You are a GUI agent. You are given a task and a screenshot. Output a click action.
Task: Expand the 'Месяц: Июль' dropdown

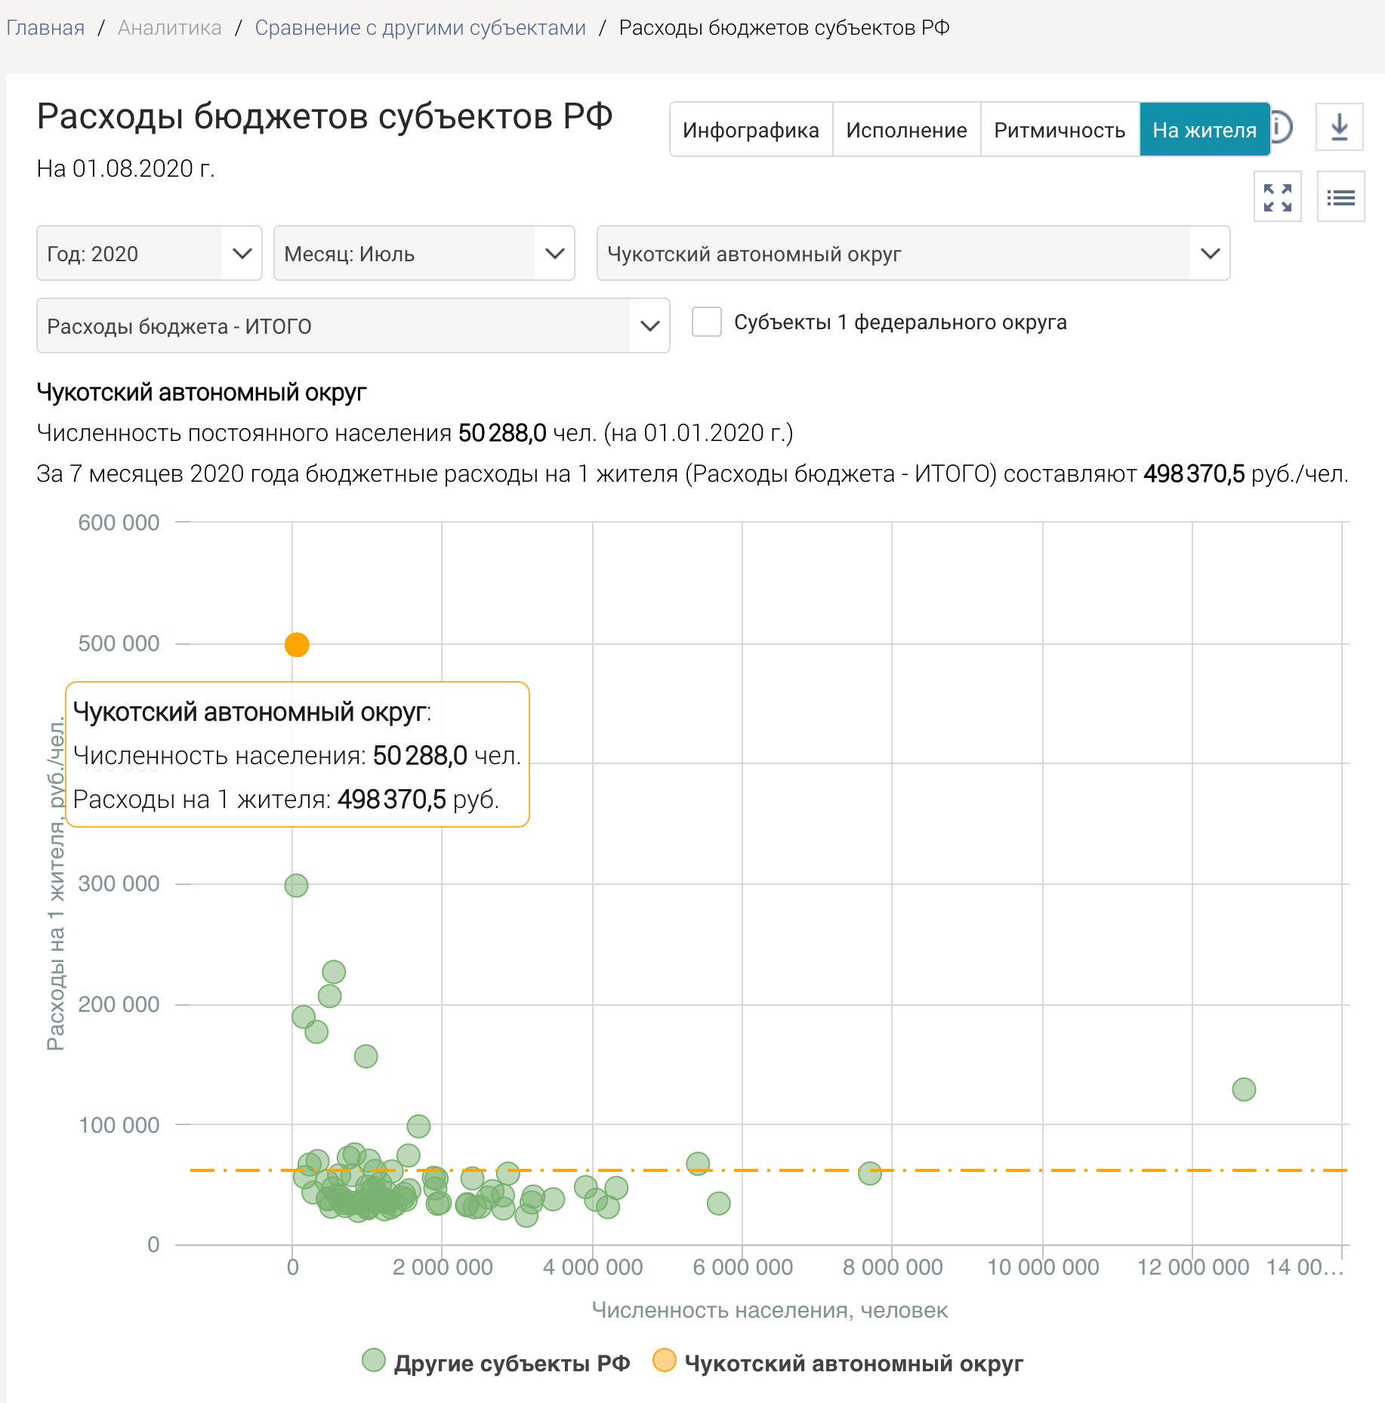[x=424, y=254]
